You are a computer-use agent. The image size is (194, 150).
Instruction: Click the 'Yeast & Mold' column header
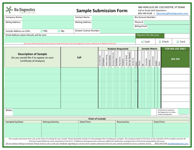[126, 59]
